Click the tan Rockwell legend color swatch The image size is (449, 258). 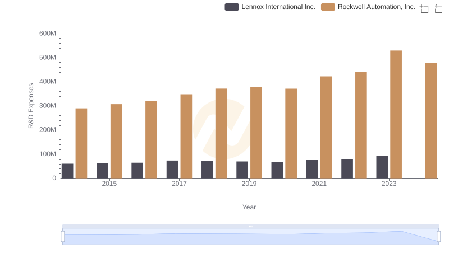click(x=328, y=7)
